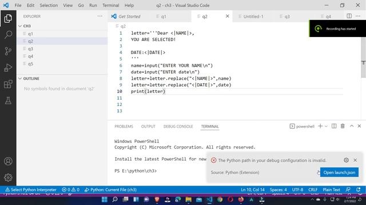Show the DEBUG CONSOLE panel tab
This screenshot has width=366, height=205.
click(x=178, y=126)
